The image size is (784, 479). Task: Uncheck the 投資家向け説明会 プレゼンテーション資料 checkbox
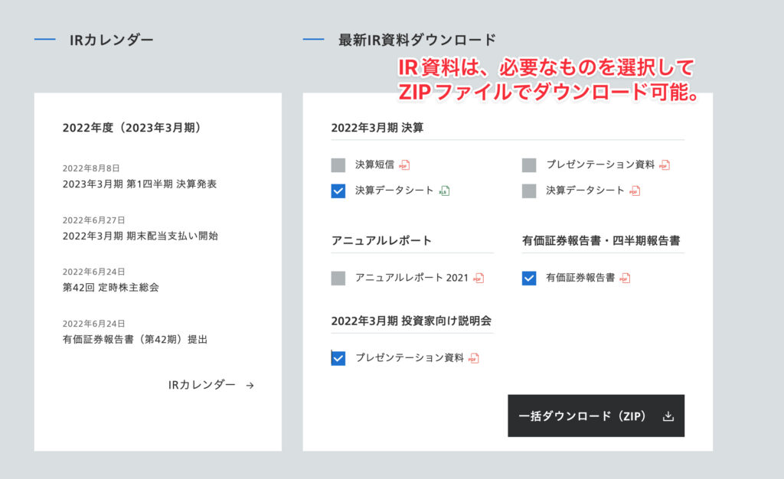(338, 358)
